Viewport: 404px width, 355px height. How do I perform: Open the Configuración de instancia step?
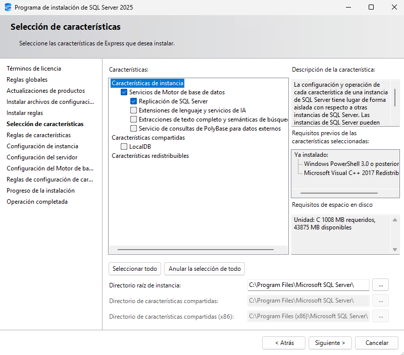(42, 146)
